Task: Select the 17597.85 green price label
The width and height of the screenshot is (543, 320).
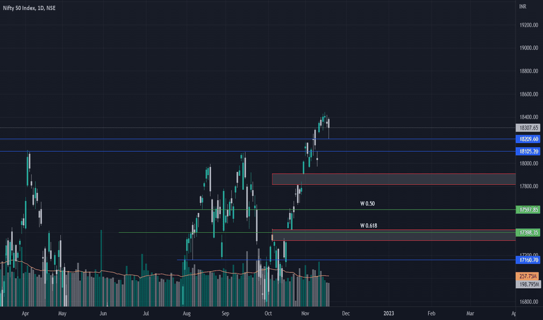Action: point(528,209)
